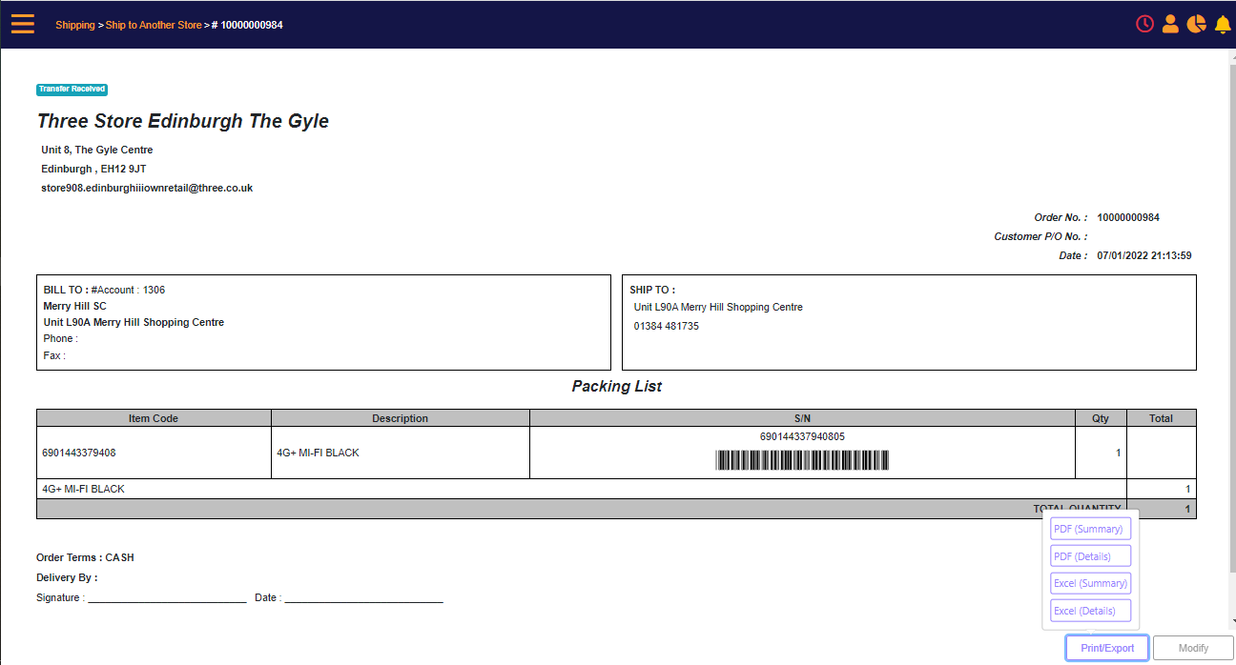
Task: Click the Transfer Received status badge
Action: tap(72, 90)
